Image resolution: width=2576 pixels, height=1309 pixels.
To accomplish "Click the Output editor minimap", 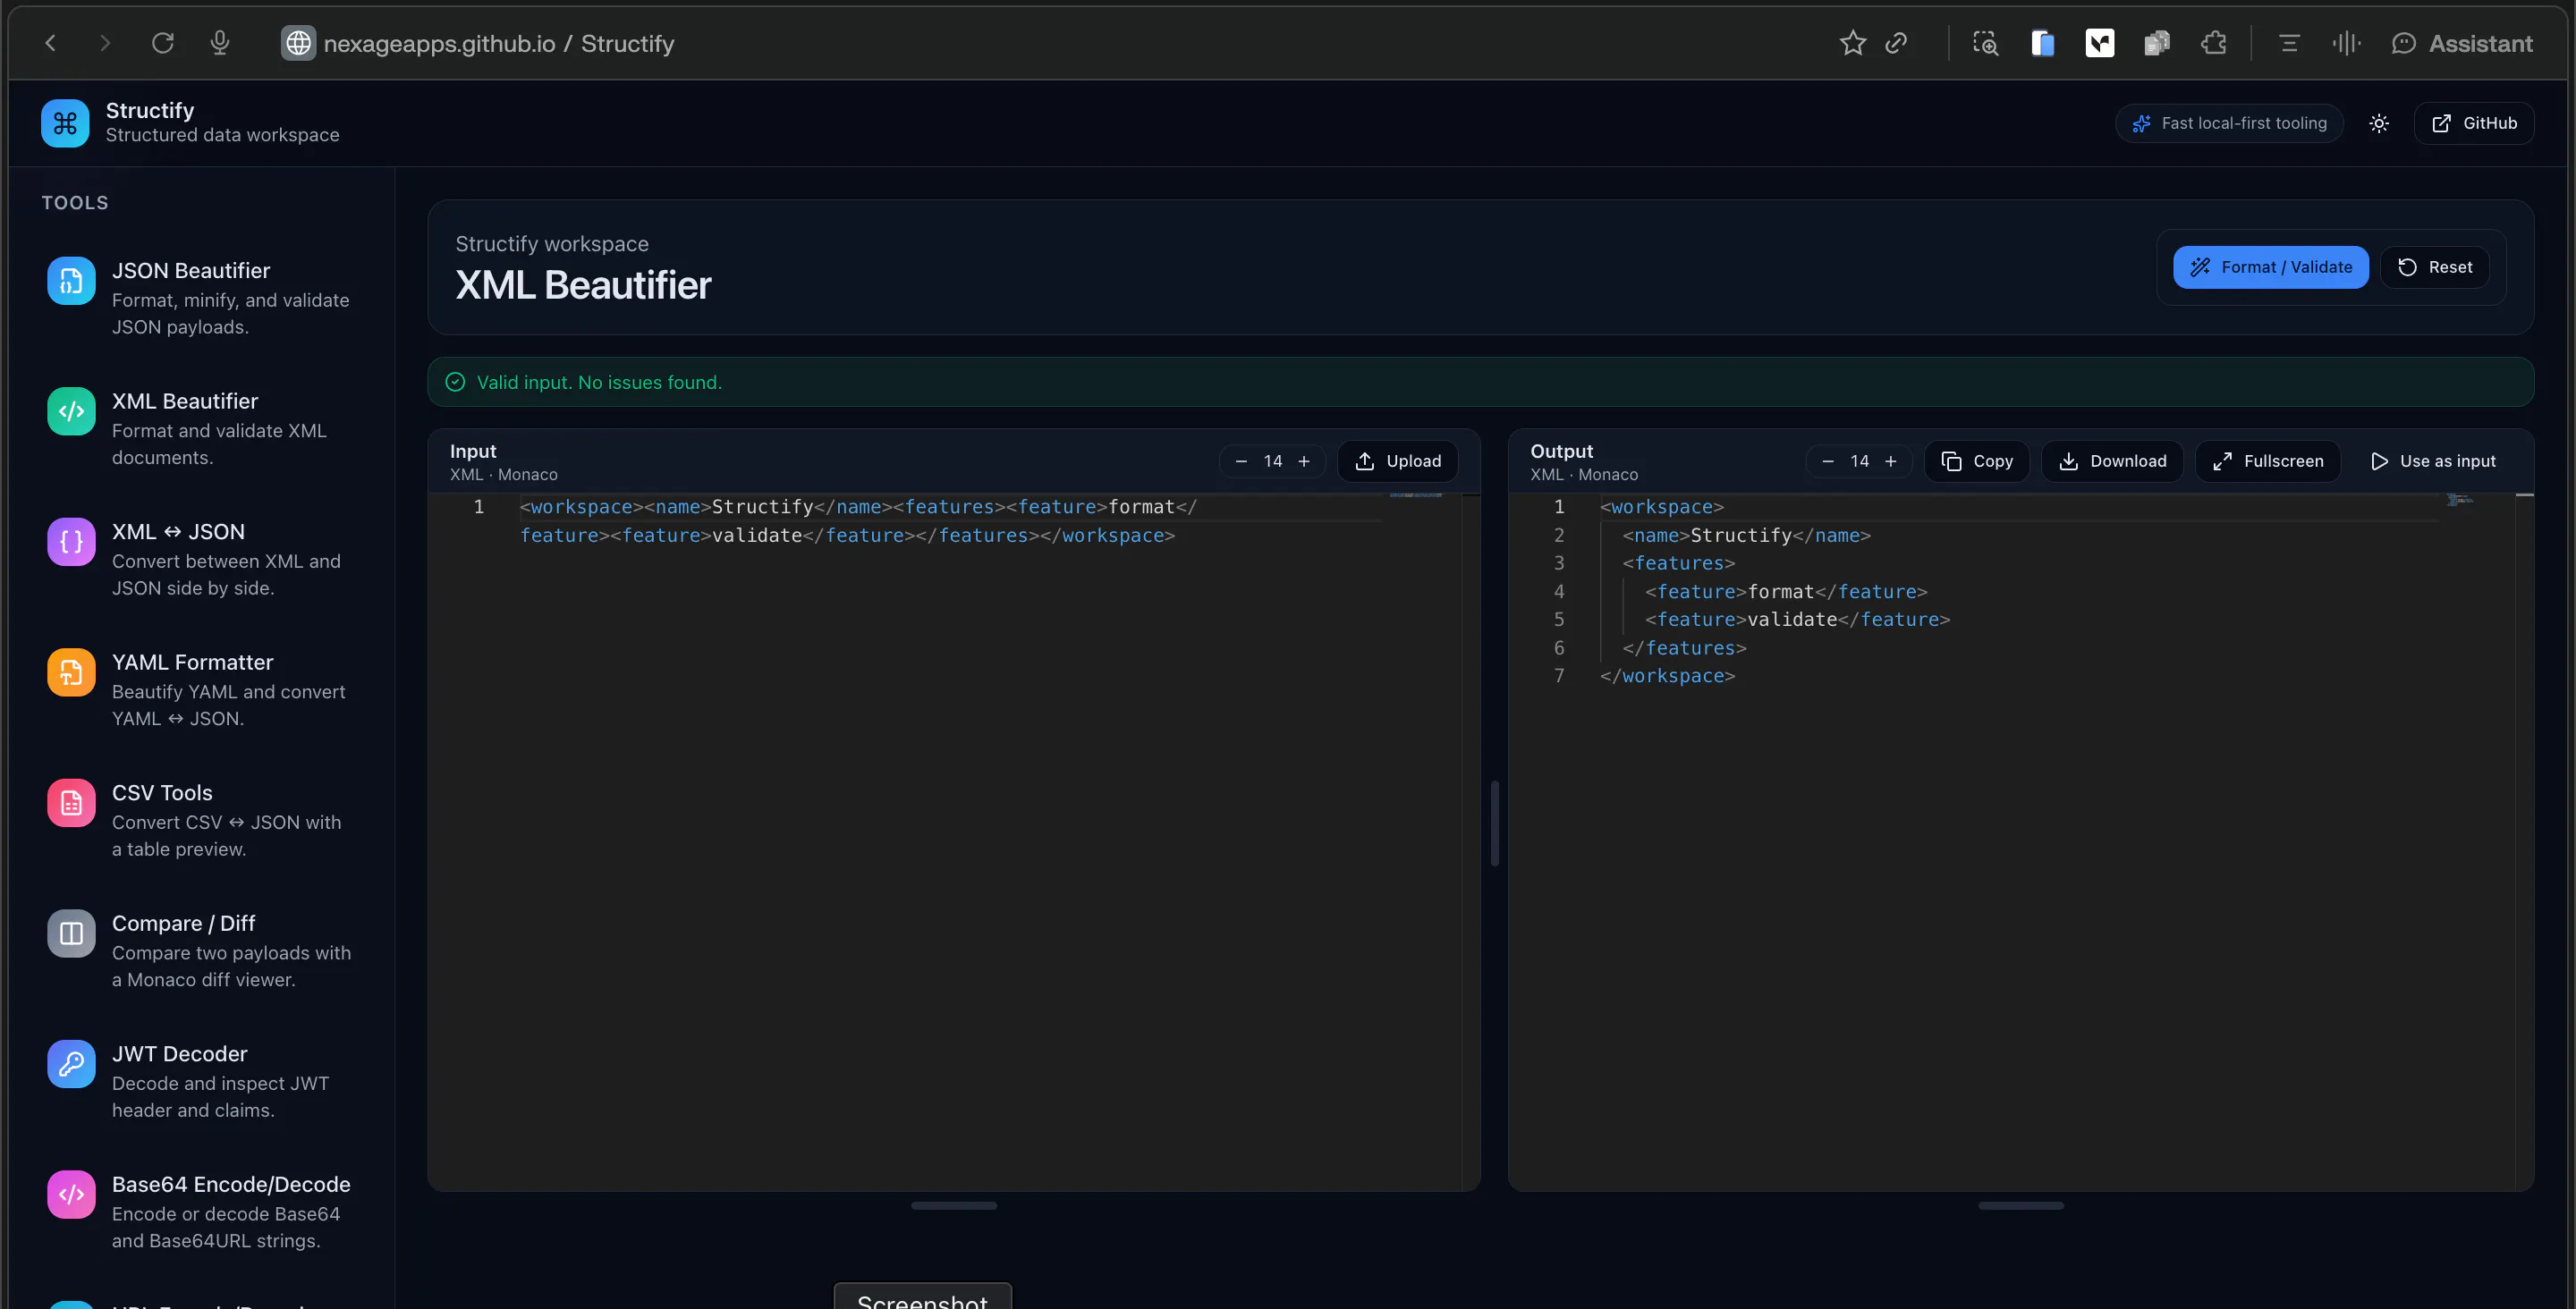I will pos(2461,499).
